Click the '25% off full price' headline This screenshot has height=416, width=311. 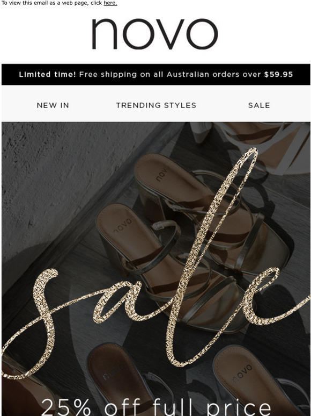[155, 406]
